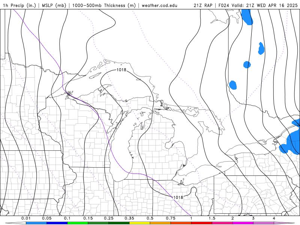The width and height of the screenshot is (300, 225).
Task: Click the 'MSLP (mb)' header label
Action: 54,5
